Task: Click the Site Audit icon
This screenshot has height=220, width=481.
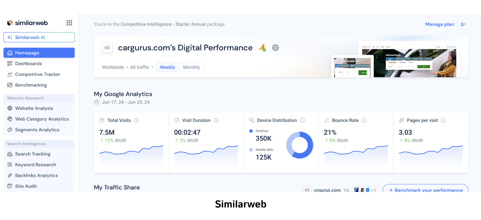Action: click(10, 186)
